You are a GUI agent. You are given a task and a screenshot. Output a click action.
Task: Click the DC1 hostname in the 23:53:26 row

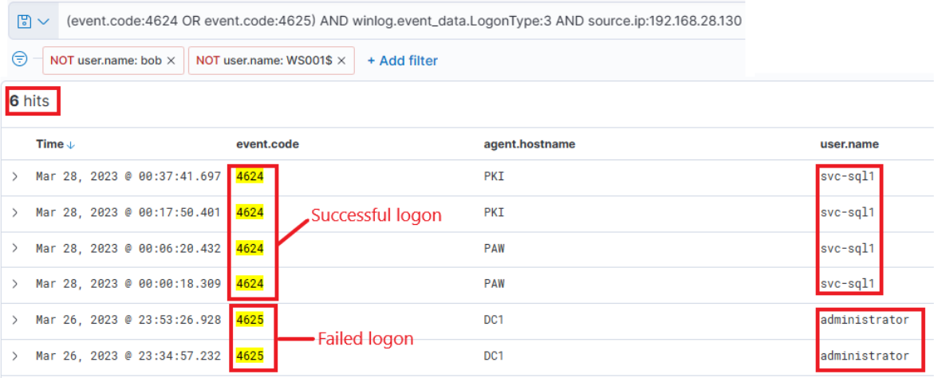coord(495,320)
